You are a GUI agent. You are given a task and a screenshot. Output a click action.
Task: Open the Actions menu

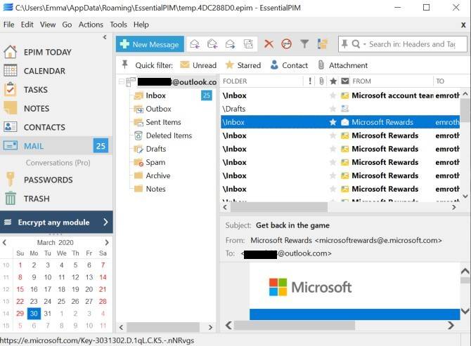91,25
